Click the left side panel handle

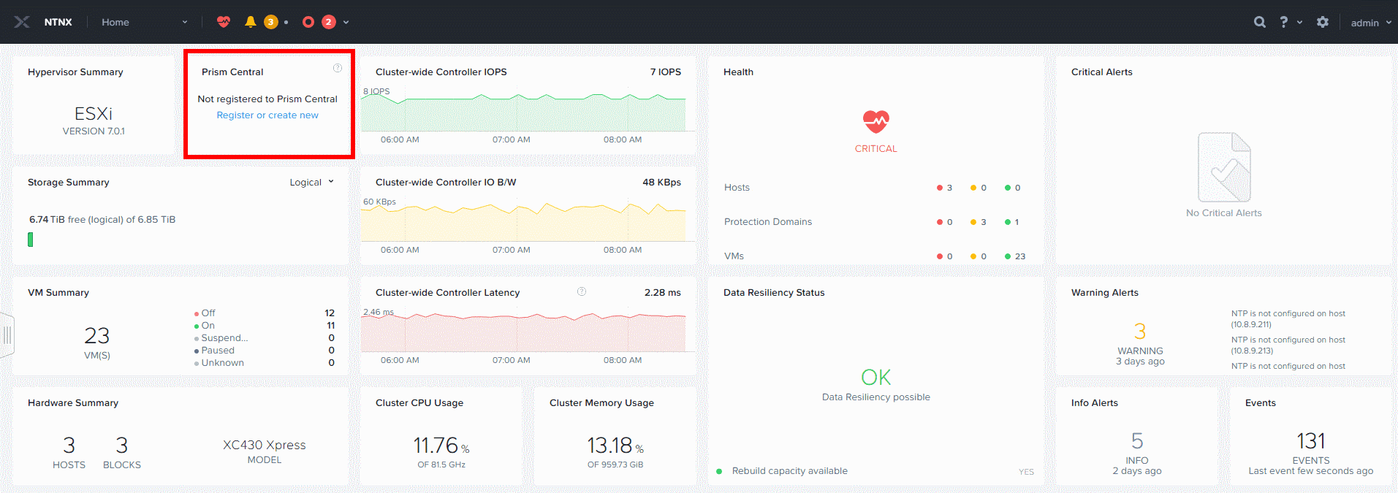click(x=7, y=335)
